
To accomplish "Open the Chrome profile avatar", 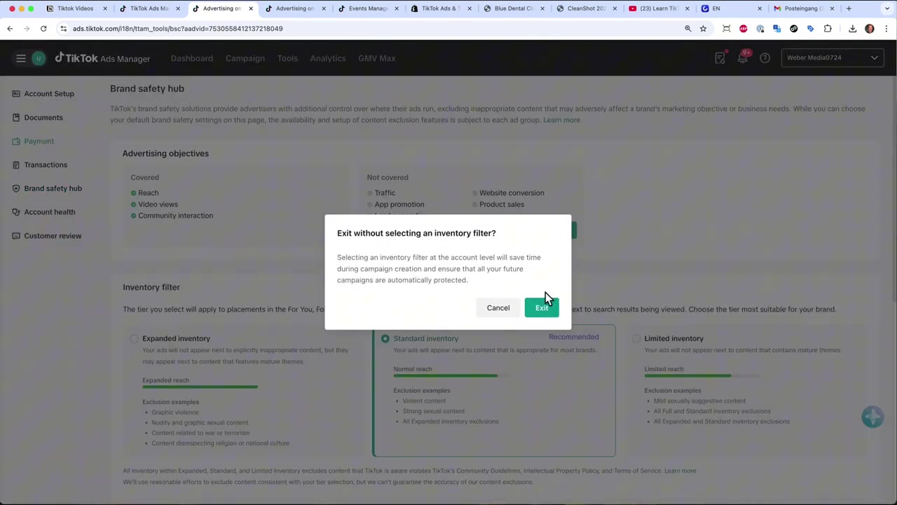I will coord(870,29).
